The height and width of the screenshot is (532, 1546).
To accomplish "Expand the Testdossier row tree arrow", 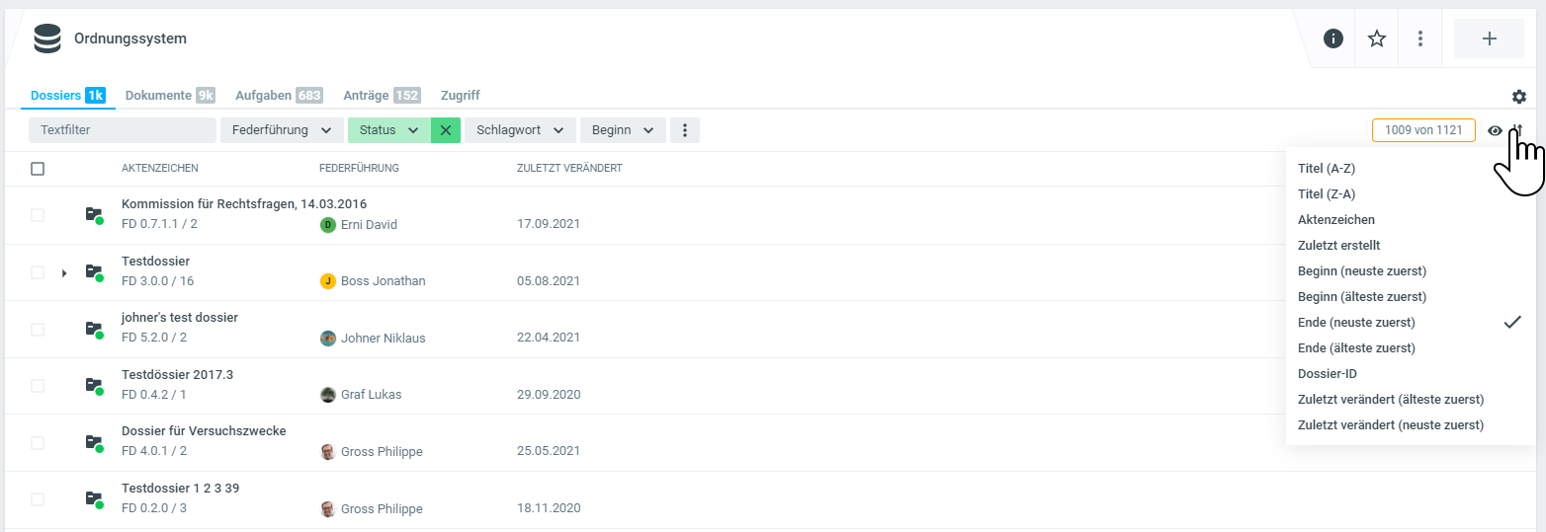I will pos(64,272).
